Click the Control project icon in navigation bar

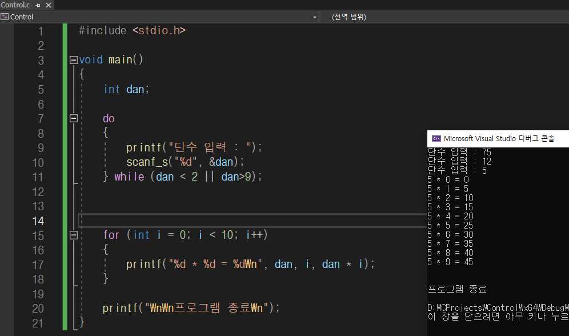click(x=5, y=17)
